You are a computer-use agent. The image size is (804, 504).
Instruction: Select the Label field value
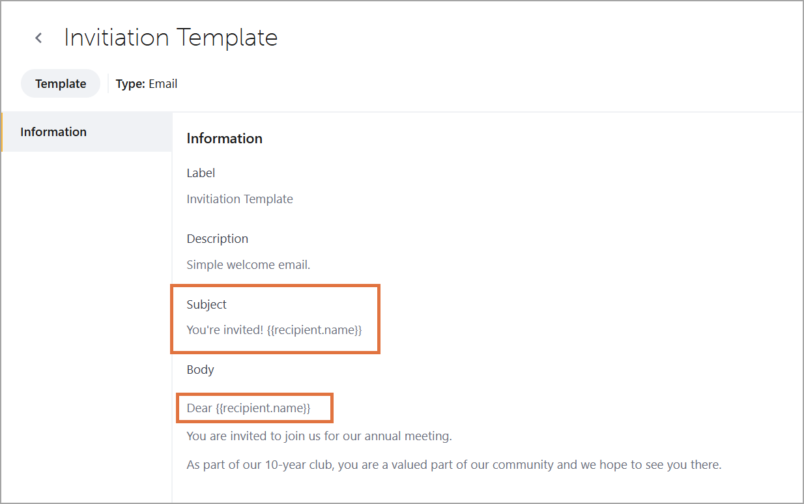[x=240, y=199]
